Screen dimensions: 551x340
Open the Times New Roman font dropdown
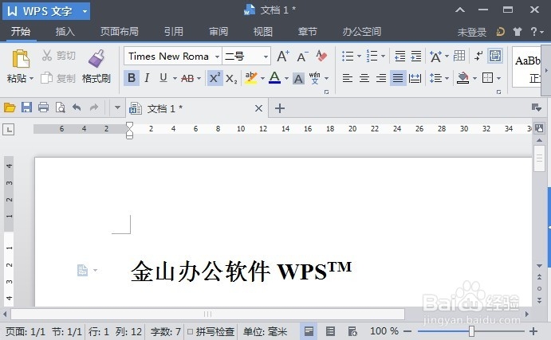[217, 57]
